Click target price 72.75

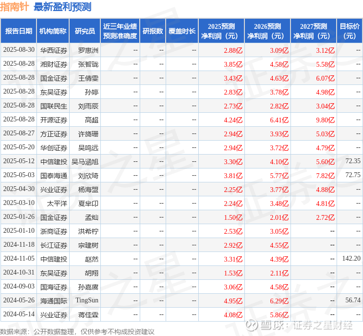tap(353, 175)
